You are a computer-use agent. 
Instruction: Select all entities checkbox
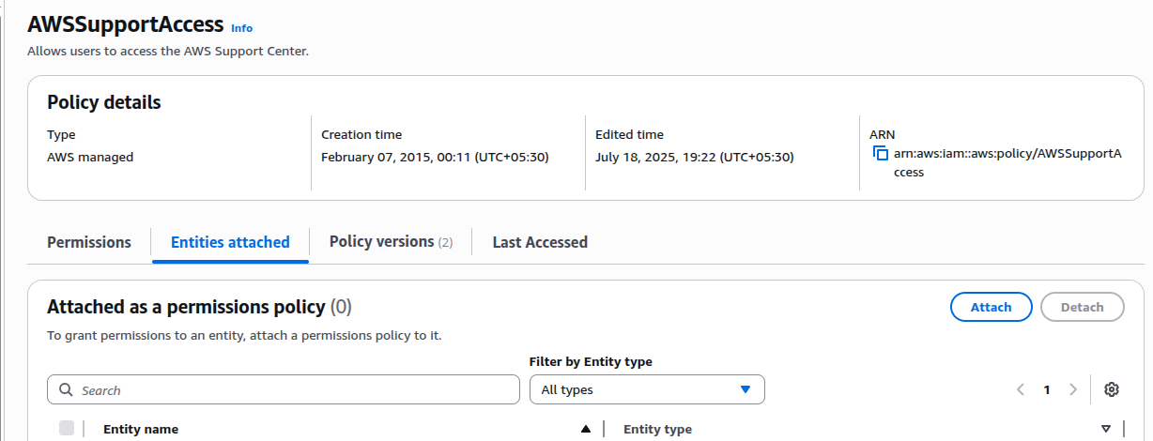[67, 428]
